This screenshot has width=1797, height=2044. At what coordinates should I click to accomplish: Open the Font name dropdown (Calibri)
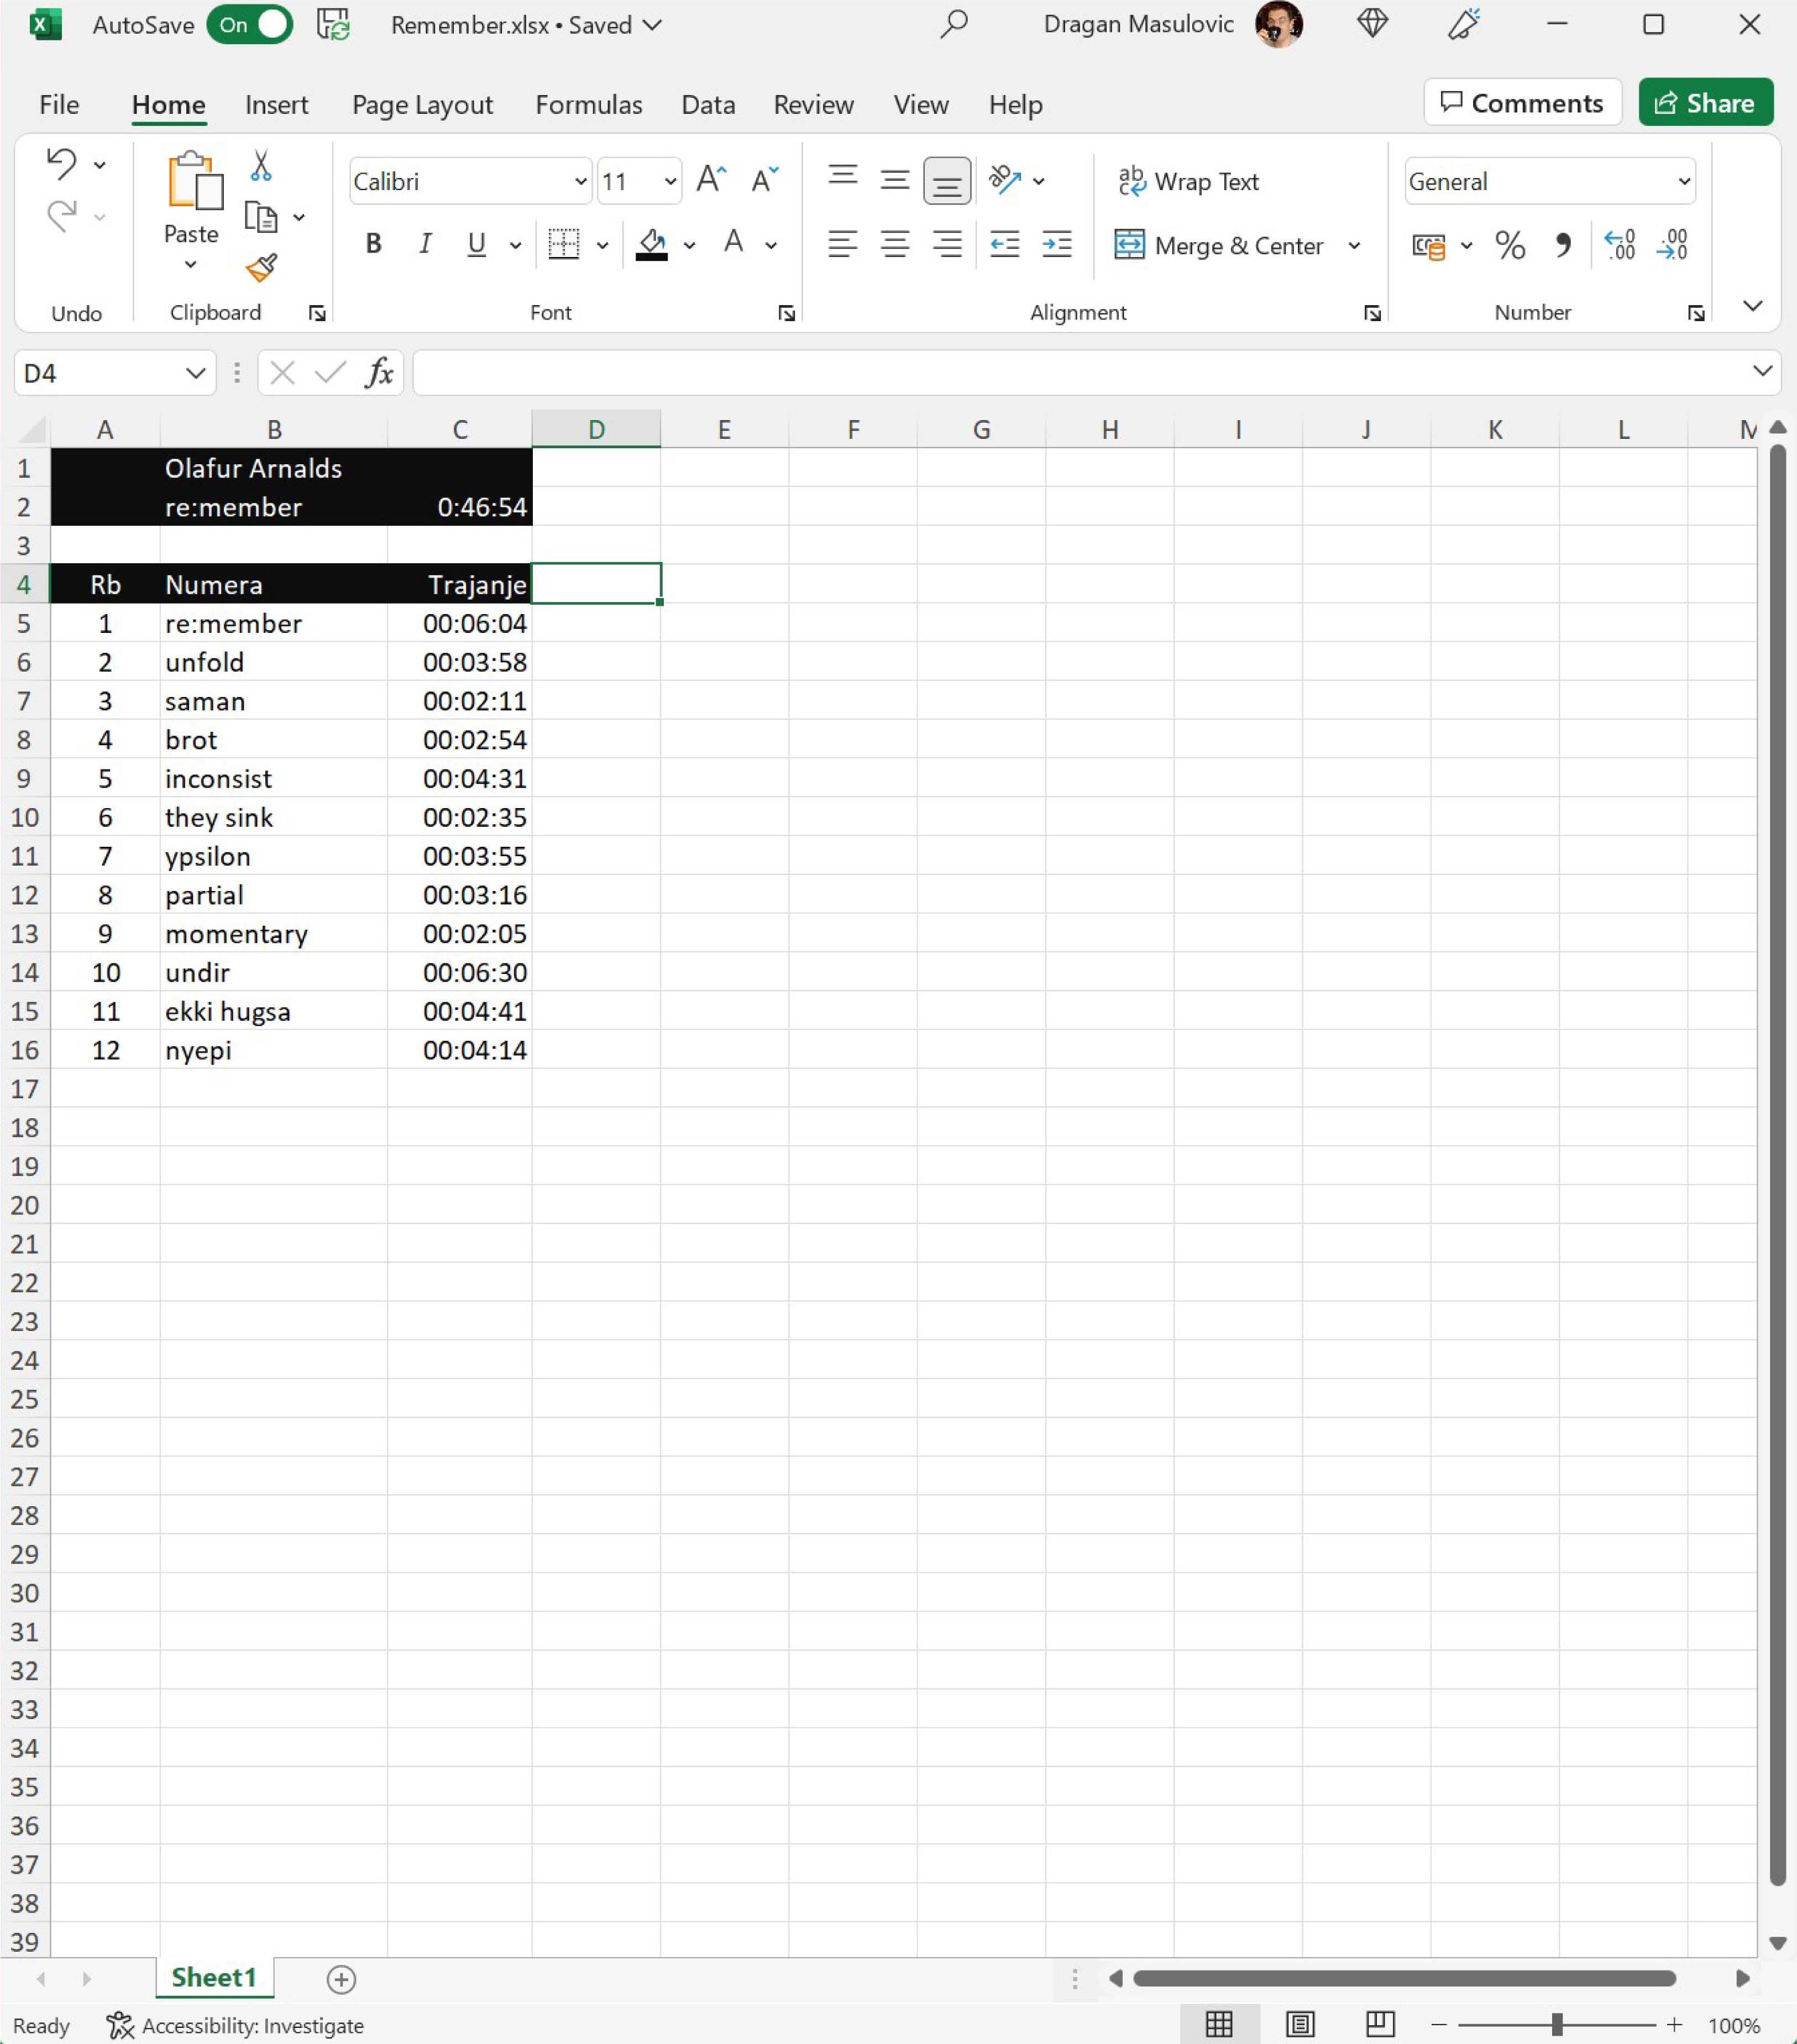(580, 182)
